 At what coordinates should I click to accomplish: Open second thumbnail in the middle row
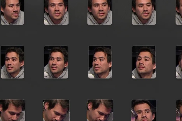[x=56, y=62]
